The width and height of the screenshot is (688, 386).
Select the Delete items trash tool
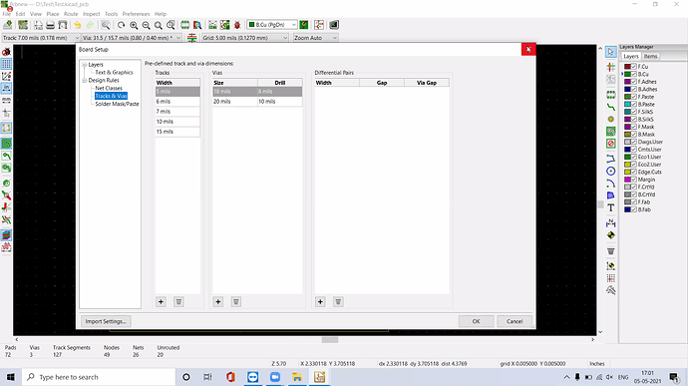611,251
